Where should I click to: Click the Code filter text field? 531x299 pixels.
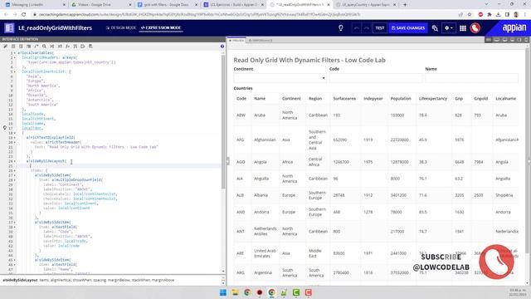pyautogui.click(x=376, y=78)
